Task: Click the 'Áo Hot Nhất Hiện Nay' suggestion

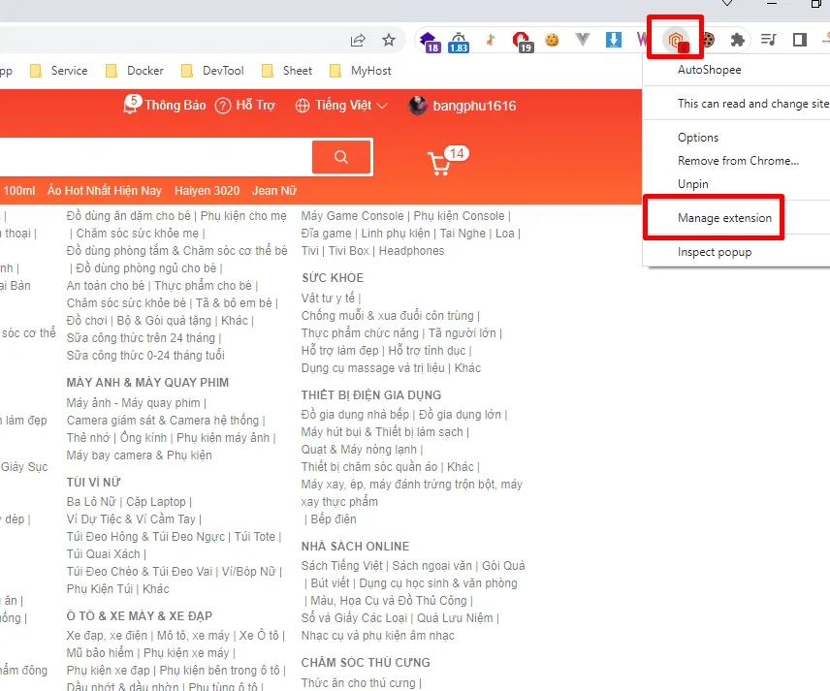Action: click(105, 191)
